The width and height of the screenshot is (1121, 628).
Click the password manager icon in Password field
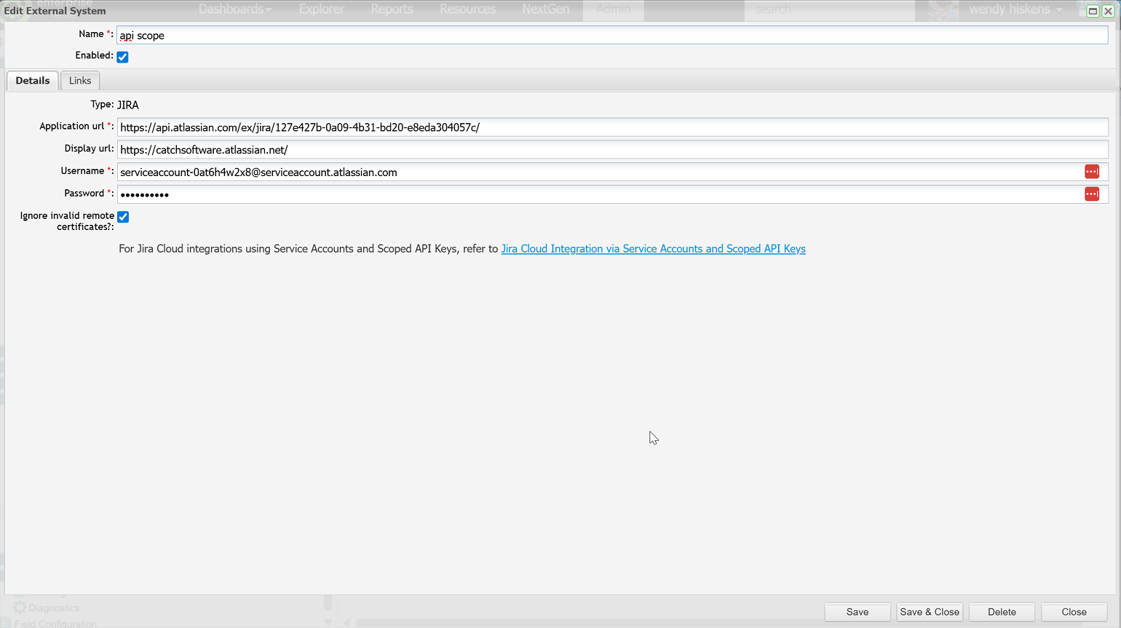pyautogui.click(x=1091, y=194)
